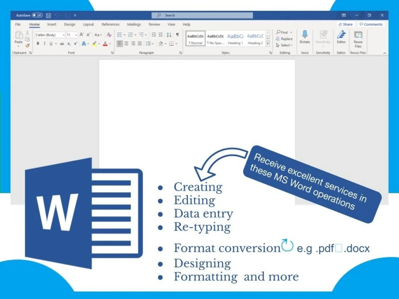
Task: Switch to the Mailings tab
Action: pyautogui.click(x=134, y=24)
